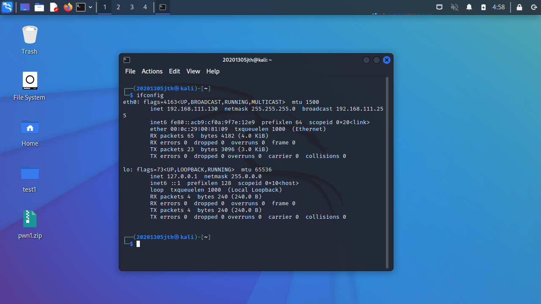Viewport: 541px width, 304px height.
Task: Click the 'mtu 1500' text
Action: click(306, 102)
